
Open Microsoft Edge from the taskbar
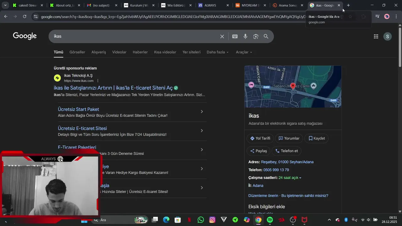pos(166,220)
